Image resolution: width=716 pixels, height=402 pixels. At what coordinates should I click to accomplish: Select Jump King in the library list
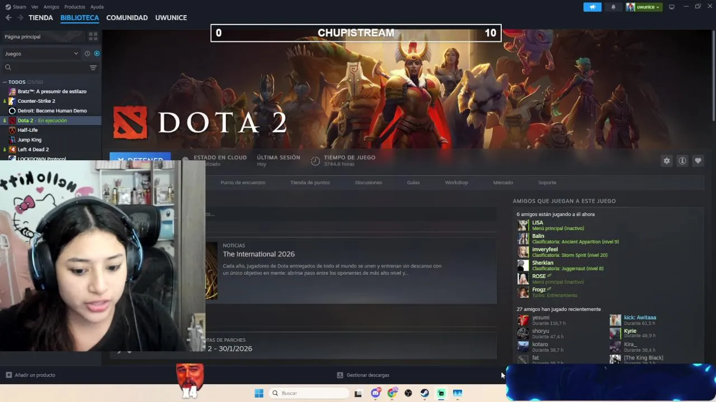(29, 140)
